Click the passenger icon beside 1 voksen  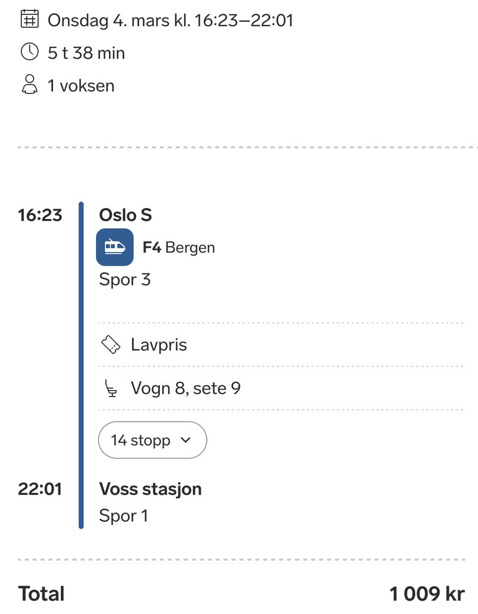(x=29, y=85)
